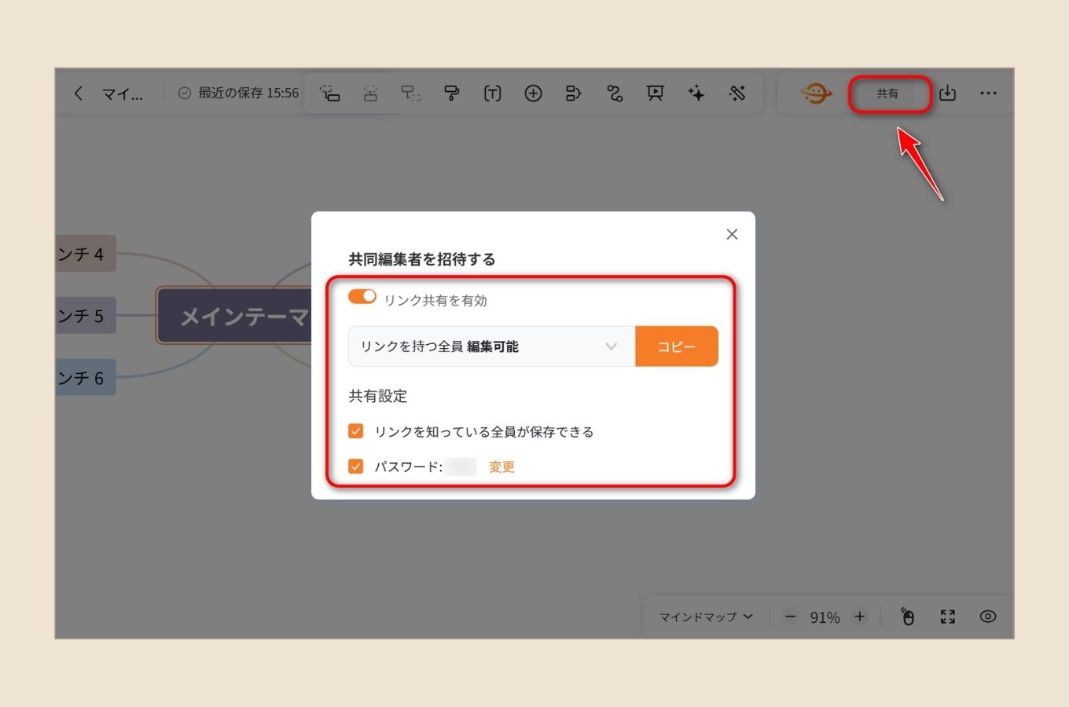Open the three-dot more menu
Viewport: 1069px width, 707px height.
pos(988,93)
